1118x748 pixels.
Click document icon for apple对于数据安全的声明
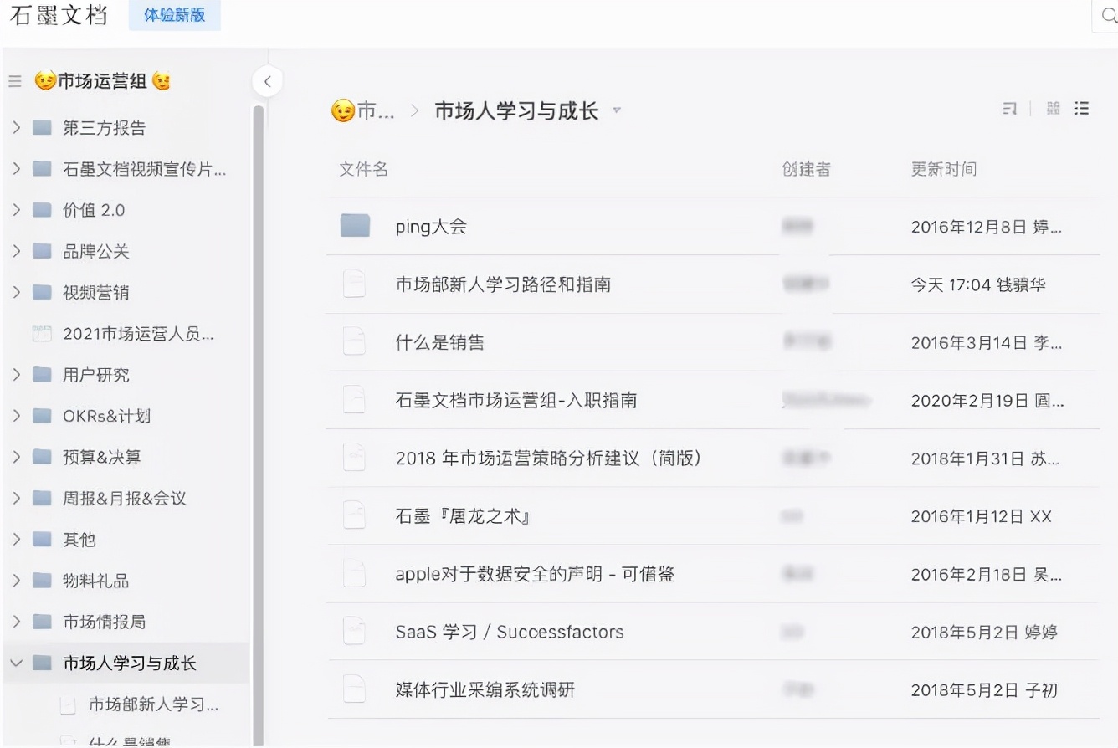pyautogui.click(x=355, y=574)
